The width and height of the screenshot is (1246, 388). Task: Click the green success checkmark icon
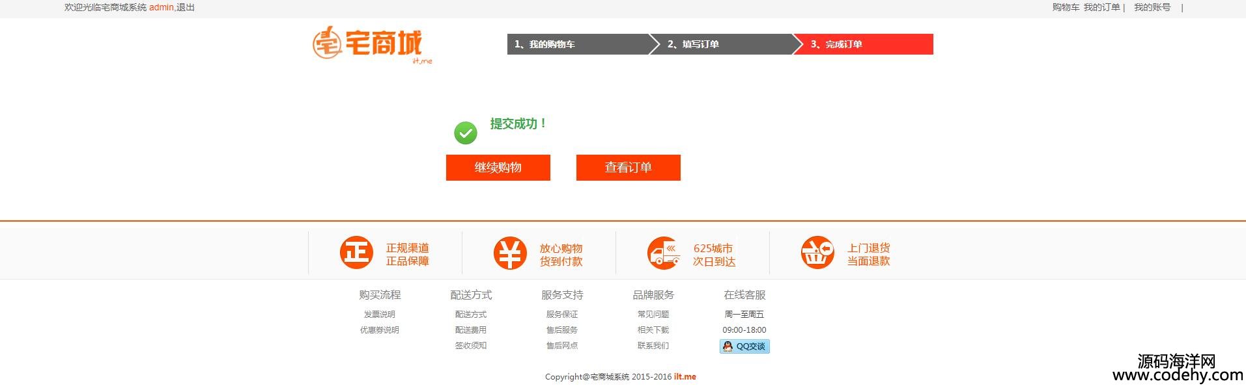(x=465, y=133)
